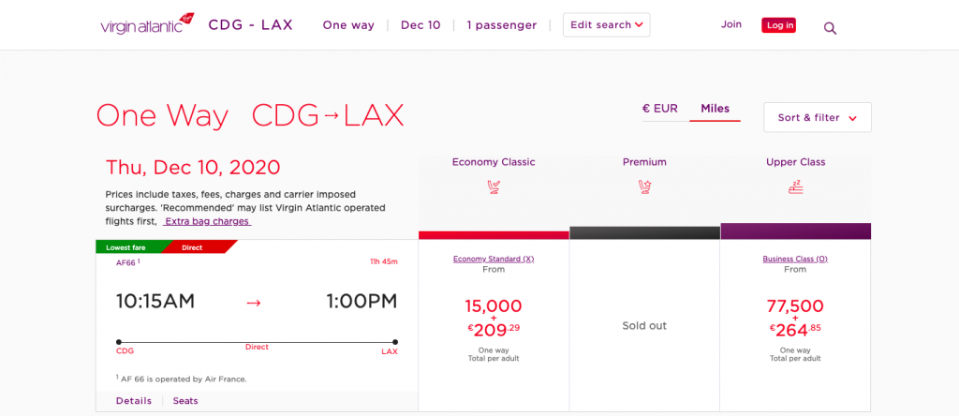
Task: Open the flight Seats tab
Action: click(185, 401)
